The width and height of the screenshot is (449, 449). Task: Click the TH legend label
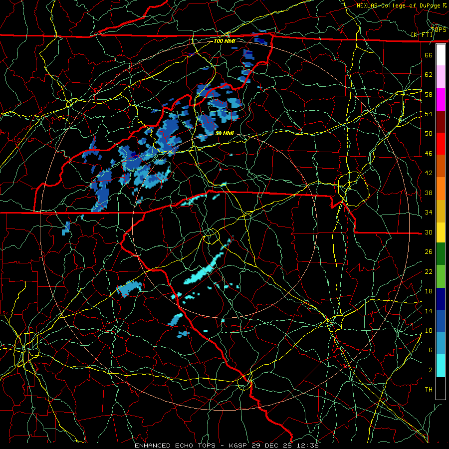pyautogui.click(x=429, y=390)
